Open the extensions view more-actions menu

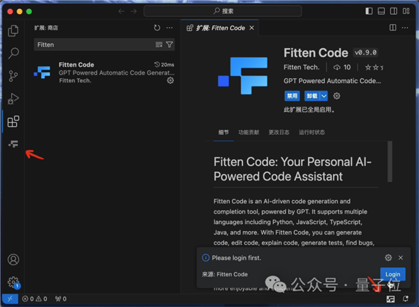click(x=170, y=28)
